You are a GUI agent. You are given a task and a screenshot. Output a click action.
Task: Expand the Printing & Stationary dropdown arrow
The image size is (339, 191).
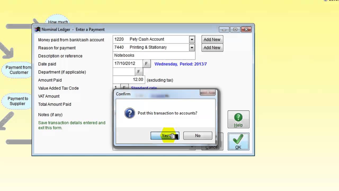click(x=192, y=47)
